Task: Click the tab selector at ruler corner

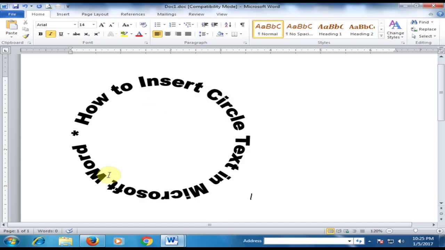Action: (x=5, y=50)
